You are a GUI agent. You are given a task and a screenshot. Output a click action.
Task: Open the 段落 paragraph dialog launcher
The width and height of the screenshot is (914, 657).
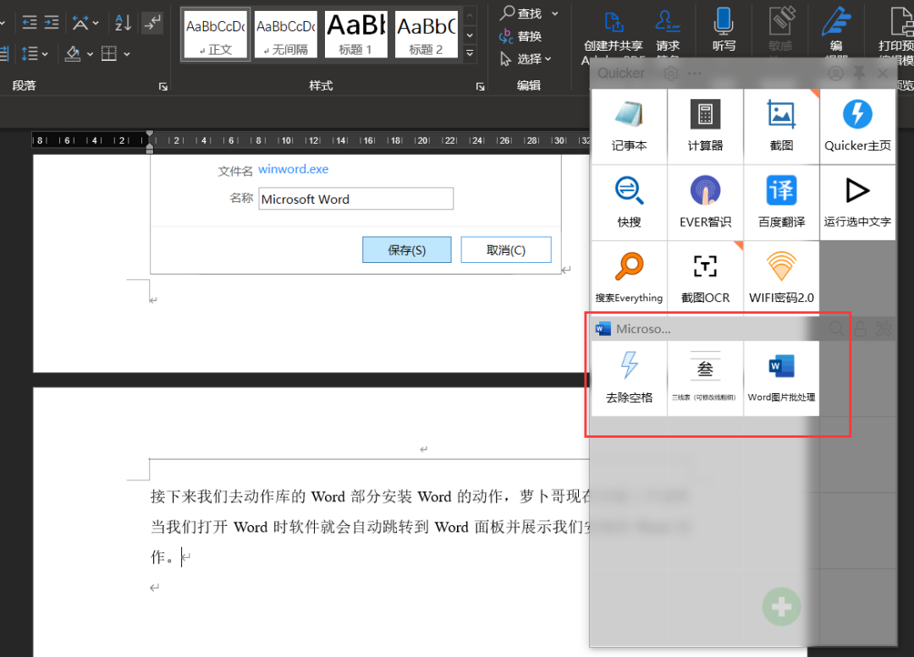click(163, 86)
